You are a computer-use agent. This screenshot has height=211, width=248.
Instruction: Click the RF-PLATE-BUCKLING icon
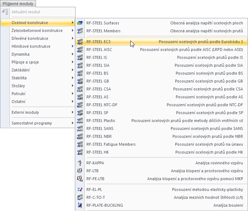point(80,205)
